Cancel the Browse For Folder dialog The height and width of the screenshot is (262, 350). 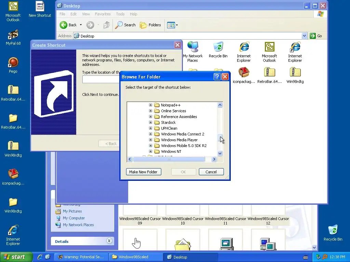211,172
